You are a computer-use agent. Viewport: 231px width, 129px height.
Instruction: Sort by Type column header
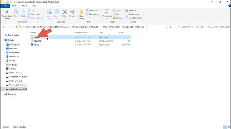101,33
